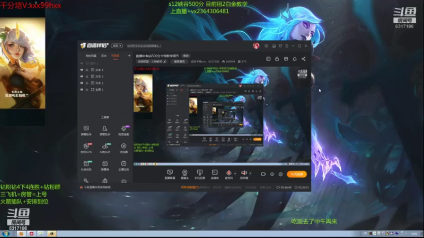
Task: Click the skin shirt icon in title bar
Action: pyautogui.click(x=280, y=46)
